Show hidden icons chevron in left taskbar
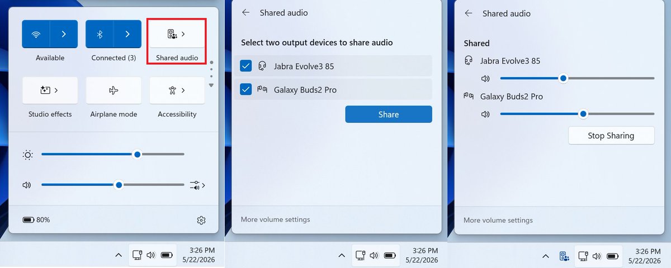The height and width of the screenshot is (268, 671). pyautogui.click(x=119, y=255)
